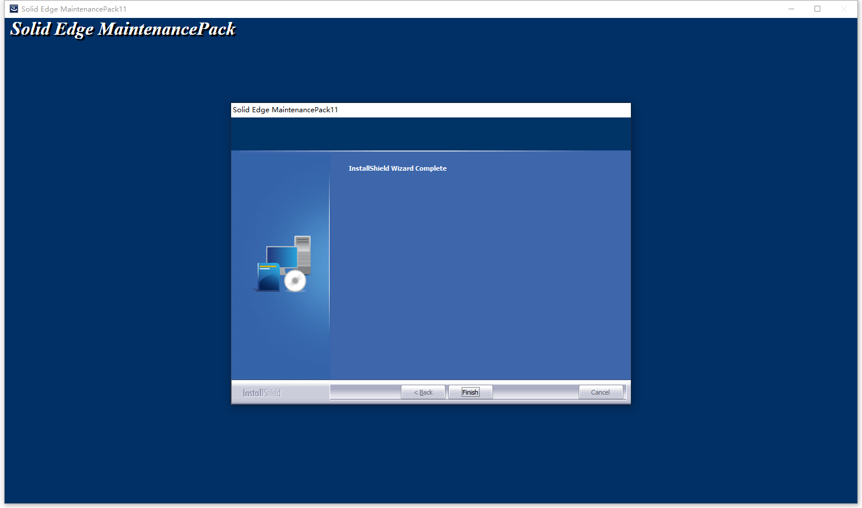The height and width of the screenshot is (508, 862).
Task: Click the window title bar text
Action: coord(74,9)
